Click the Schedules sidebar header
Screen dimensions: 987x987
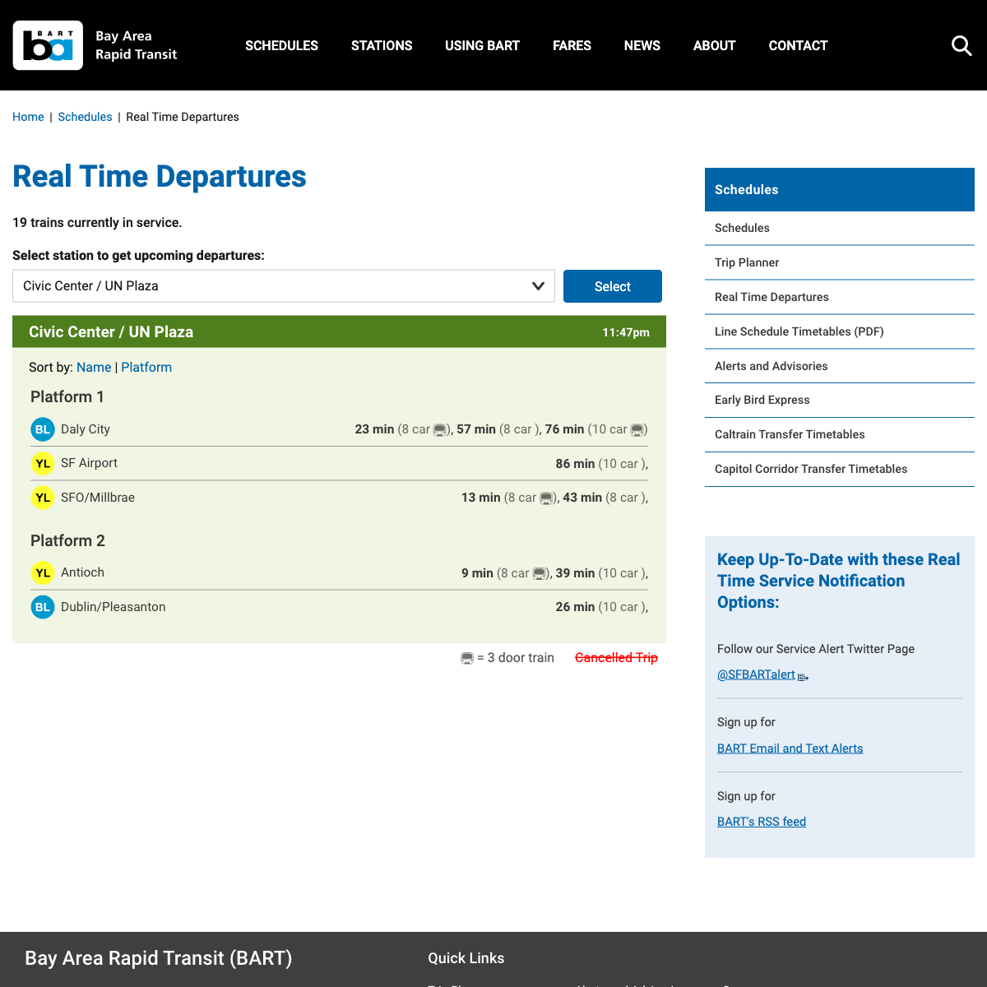coord(840,189)
